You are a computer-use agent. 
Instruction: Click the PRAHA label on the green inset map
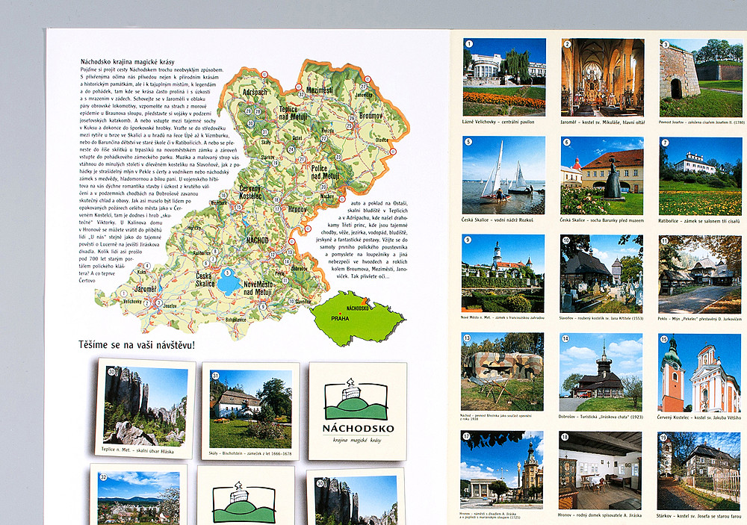click(340, 318)
